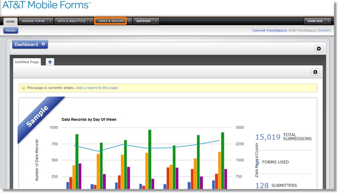Expand the Users & Groups dropdown arrow
The image size is (339, 194).
click(x=129, y=21)
